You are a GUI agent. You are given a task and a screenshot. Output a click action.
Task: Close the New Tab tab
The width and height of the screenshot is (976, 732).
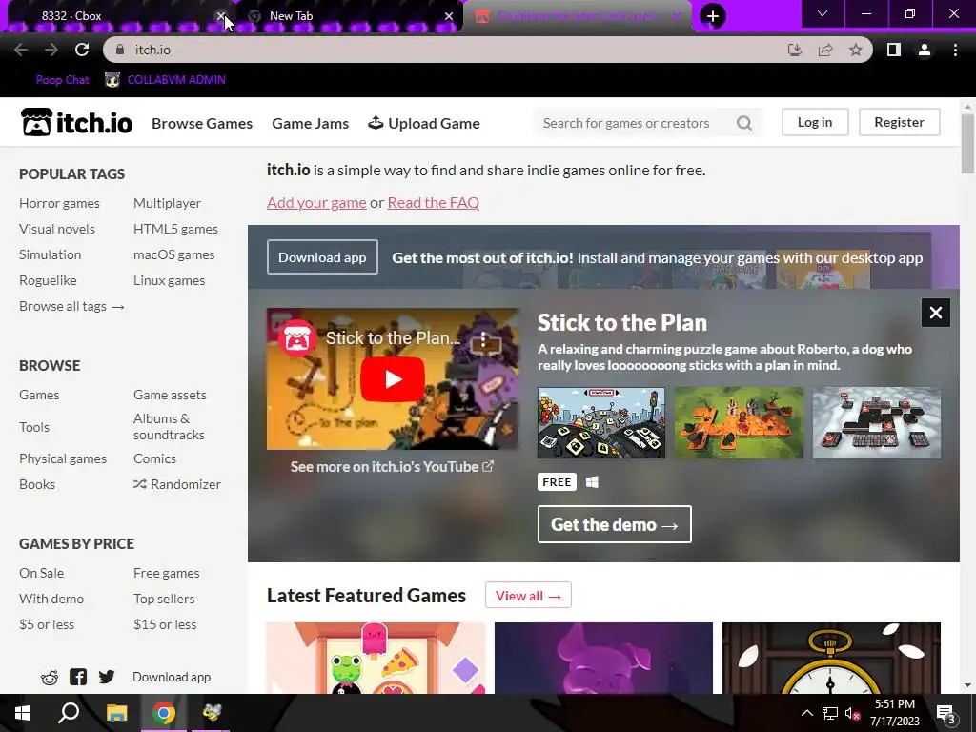[x=449, y=16]
